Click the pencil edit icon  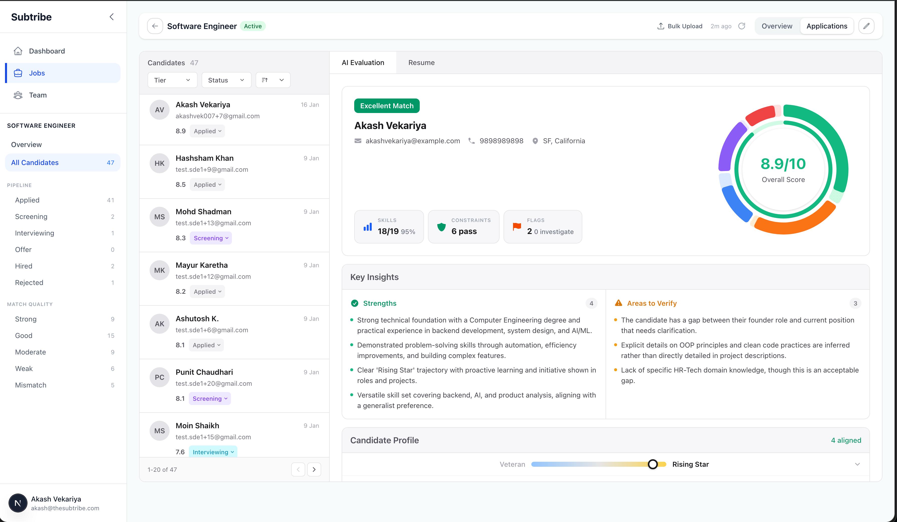click(866, 26)
